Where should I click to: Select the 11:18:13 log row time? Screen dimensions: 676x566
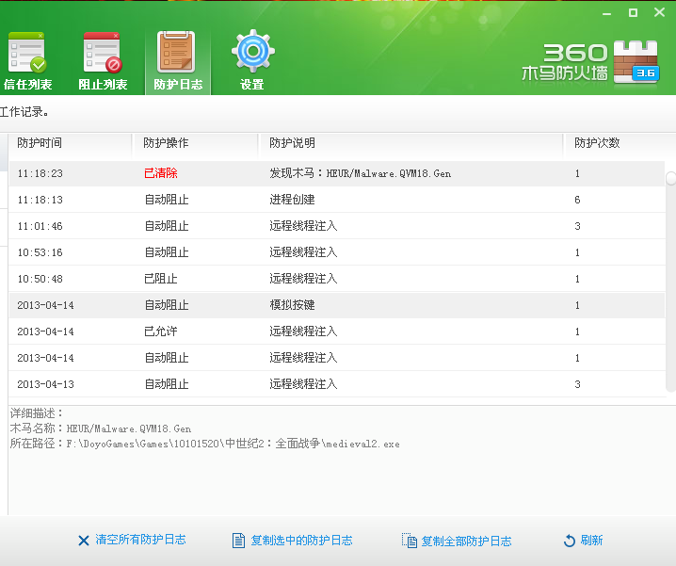(x=40, y=200)
